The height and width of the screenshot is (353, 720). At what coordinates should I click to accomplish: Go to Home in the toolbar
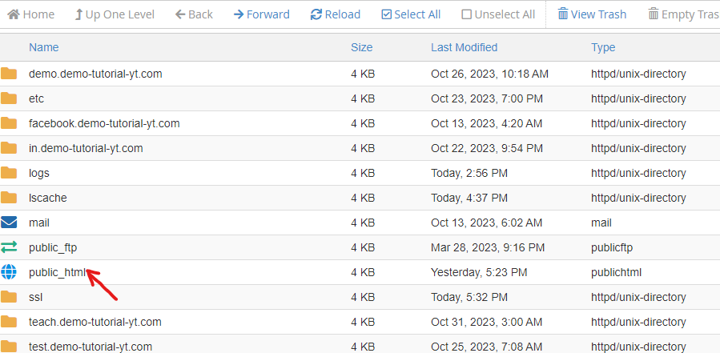pos(31,14)
